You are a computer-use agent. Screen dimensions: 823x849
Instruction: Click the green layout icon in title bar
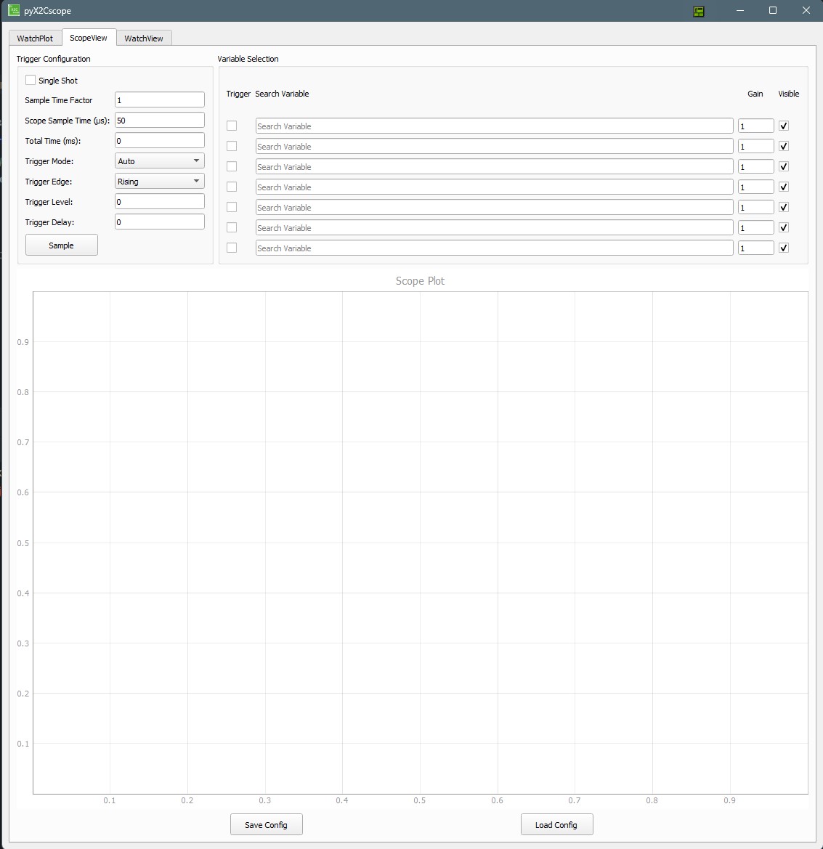pos(699,12)
